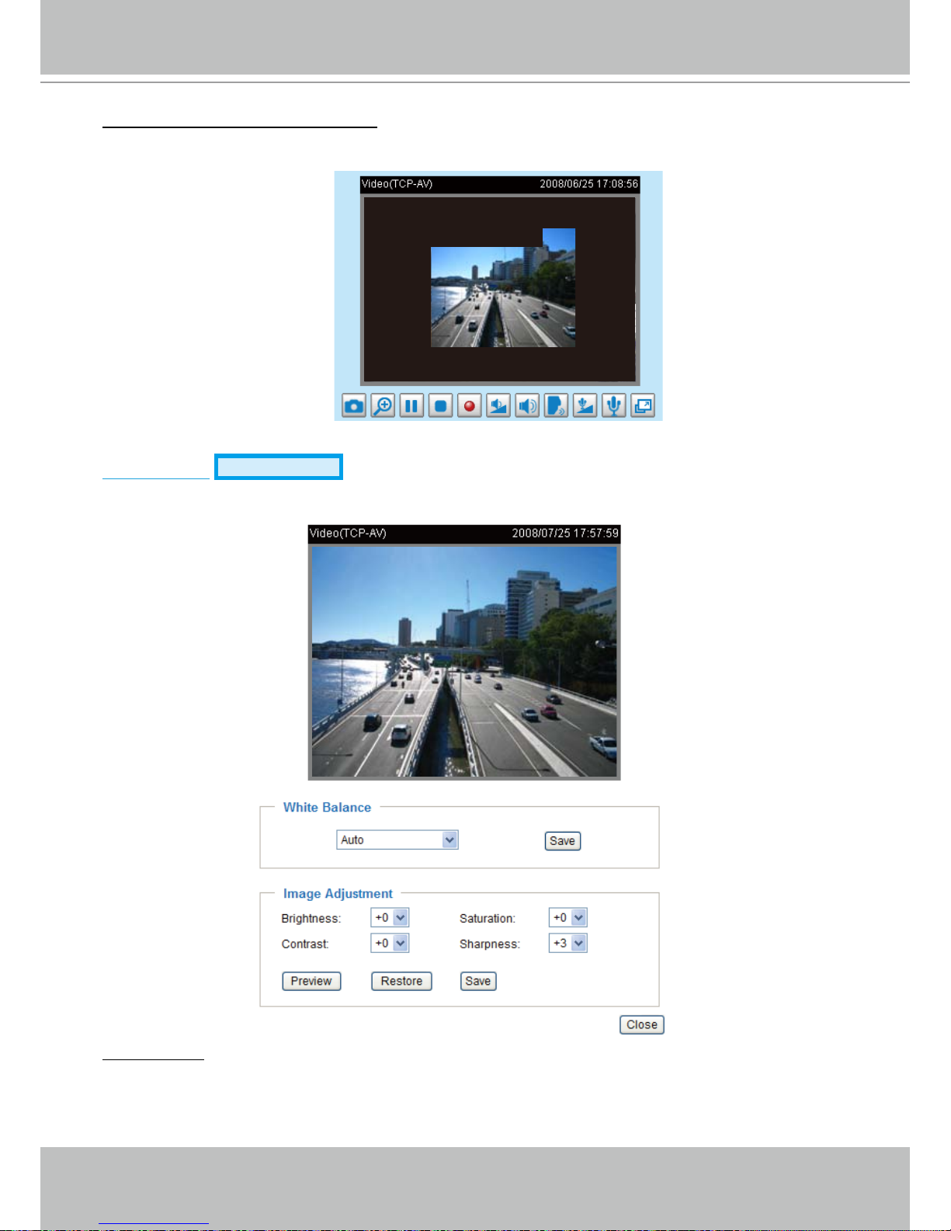Open the White Balance Auto dropdown
Viewport: 951px width, 1231px height.
click(397, 840)
